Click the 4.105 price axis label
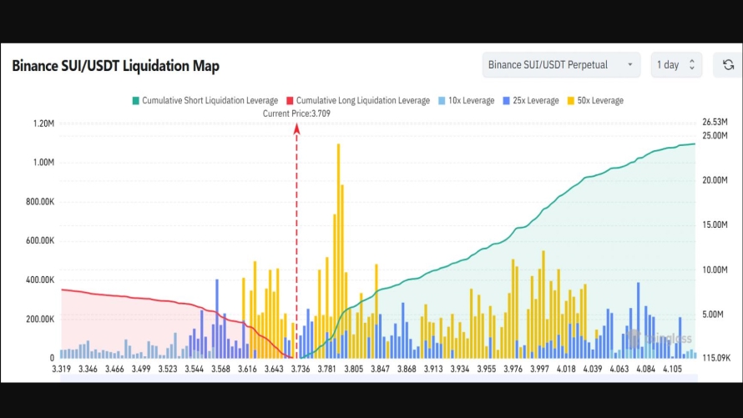743x418 pixels. (672, 369)
